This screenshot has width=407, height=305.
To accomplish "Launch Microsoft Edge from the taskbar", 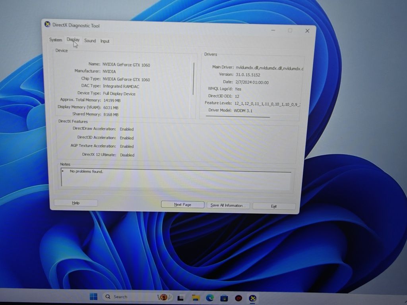I will click(x=210, y=298).
